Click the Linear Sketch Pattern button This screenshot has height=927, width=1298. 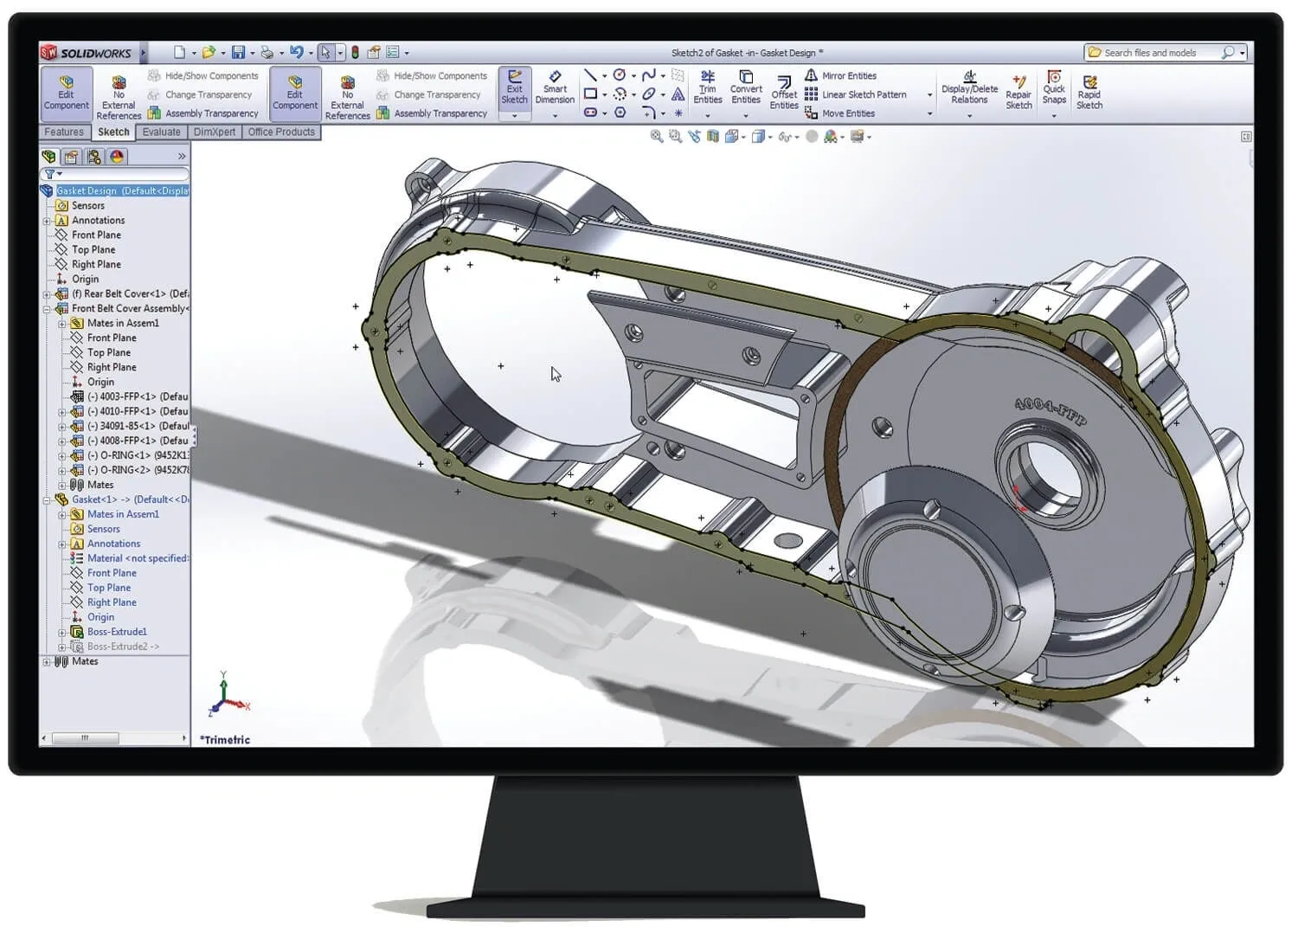[x=856, y=95]
